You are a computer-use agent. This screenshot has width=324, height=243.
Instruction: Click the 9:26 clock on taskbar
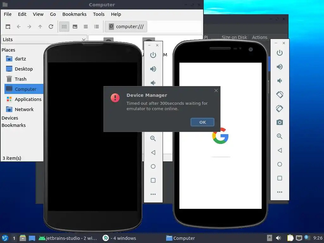coord(318,238)
